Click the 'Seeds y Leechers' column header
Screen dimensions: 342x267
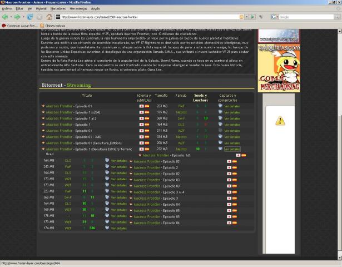[200, 98]
